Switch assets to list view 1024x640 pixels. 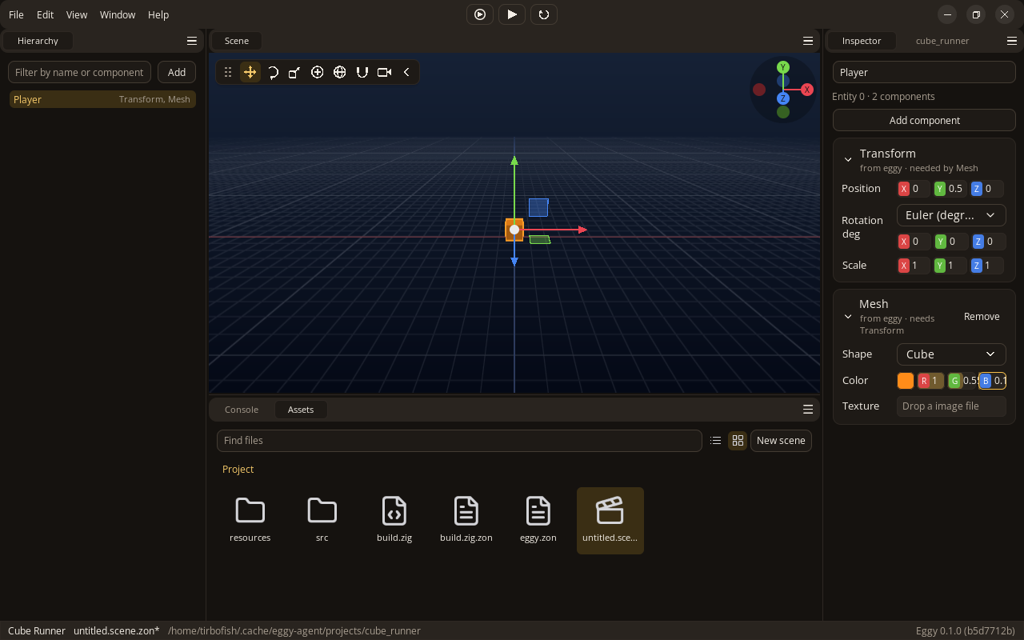(x=716, y=441)
